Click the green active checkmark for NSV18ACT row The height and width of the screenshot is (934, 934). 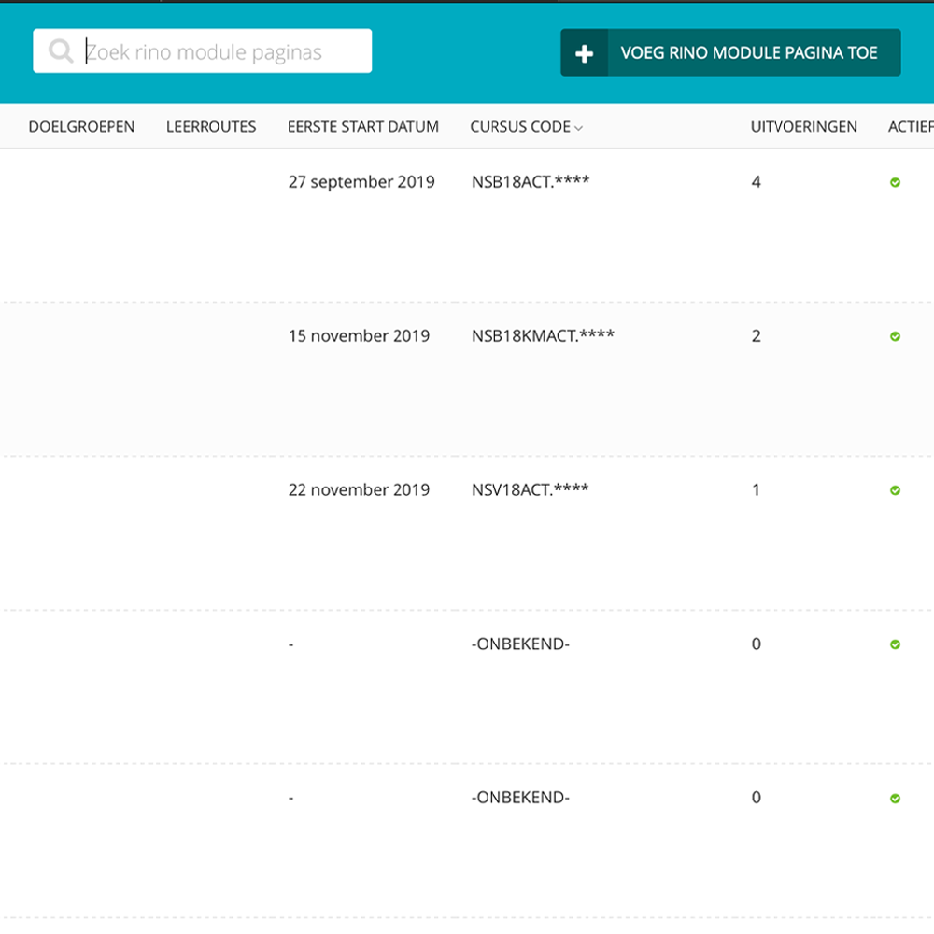pyautogui.click(x=895, y=490)
